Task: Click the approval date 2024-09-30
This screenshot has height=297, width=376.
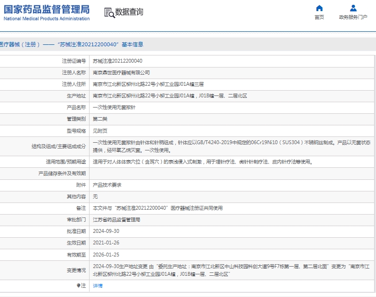Action: (x=106, y=231)
